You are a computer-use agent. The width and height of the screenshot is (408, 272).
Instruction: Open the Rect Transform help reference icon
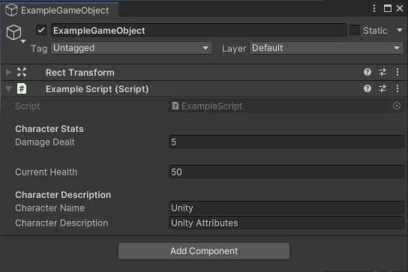(367, 72)
